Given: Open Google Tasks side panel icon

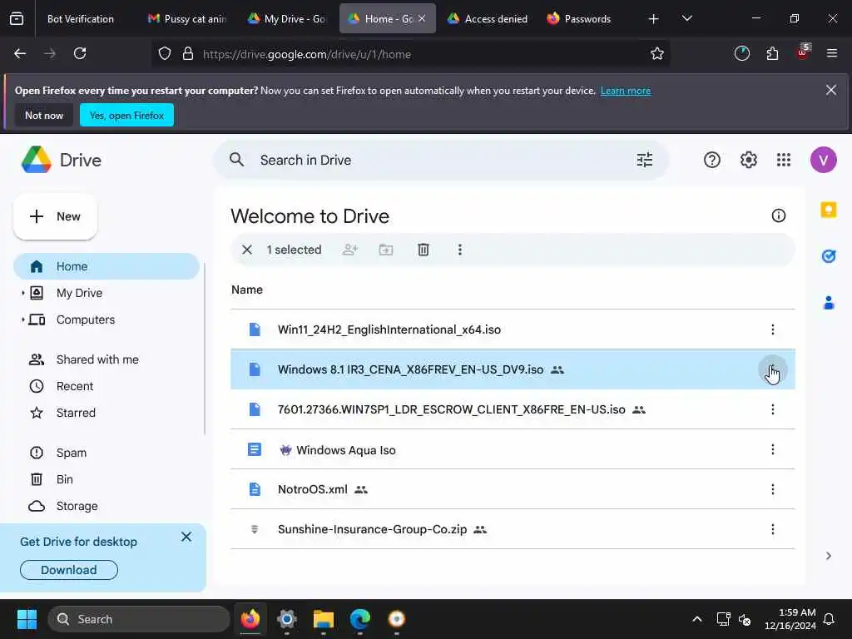Looking at the screenshot, I should click(828, 256).
